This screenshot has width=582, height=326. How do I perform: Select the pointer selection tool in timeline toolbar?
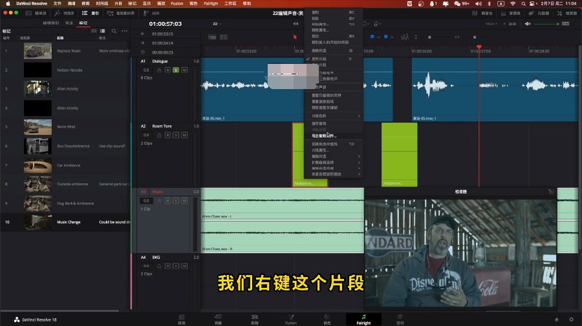click(295, 37)
